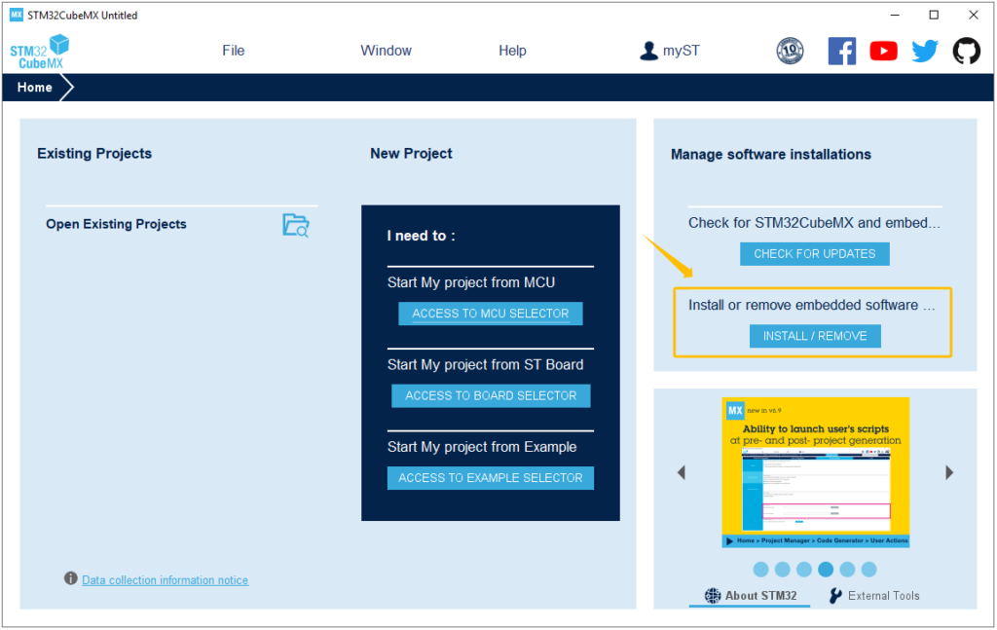Click the ACCESS TO EXAMPLE SELECTOR button
This screenshot has height=630, width=997.
491,478
